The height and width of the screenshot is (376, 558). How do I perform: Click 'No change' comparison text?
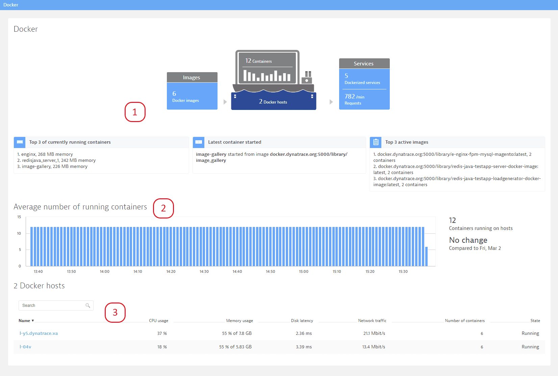[468, 240]
